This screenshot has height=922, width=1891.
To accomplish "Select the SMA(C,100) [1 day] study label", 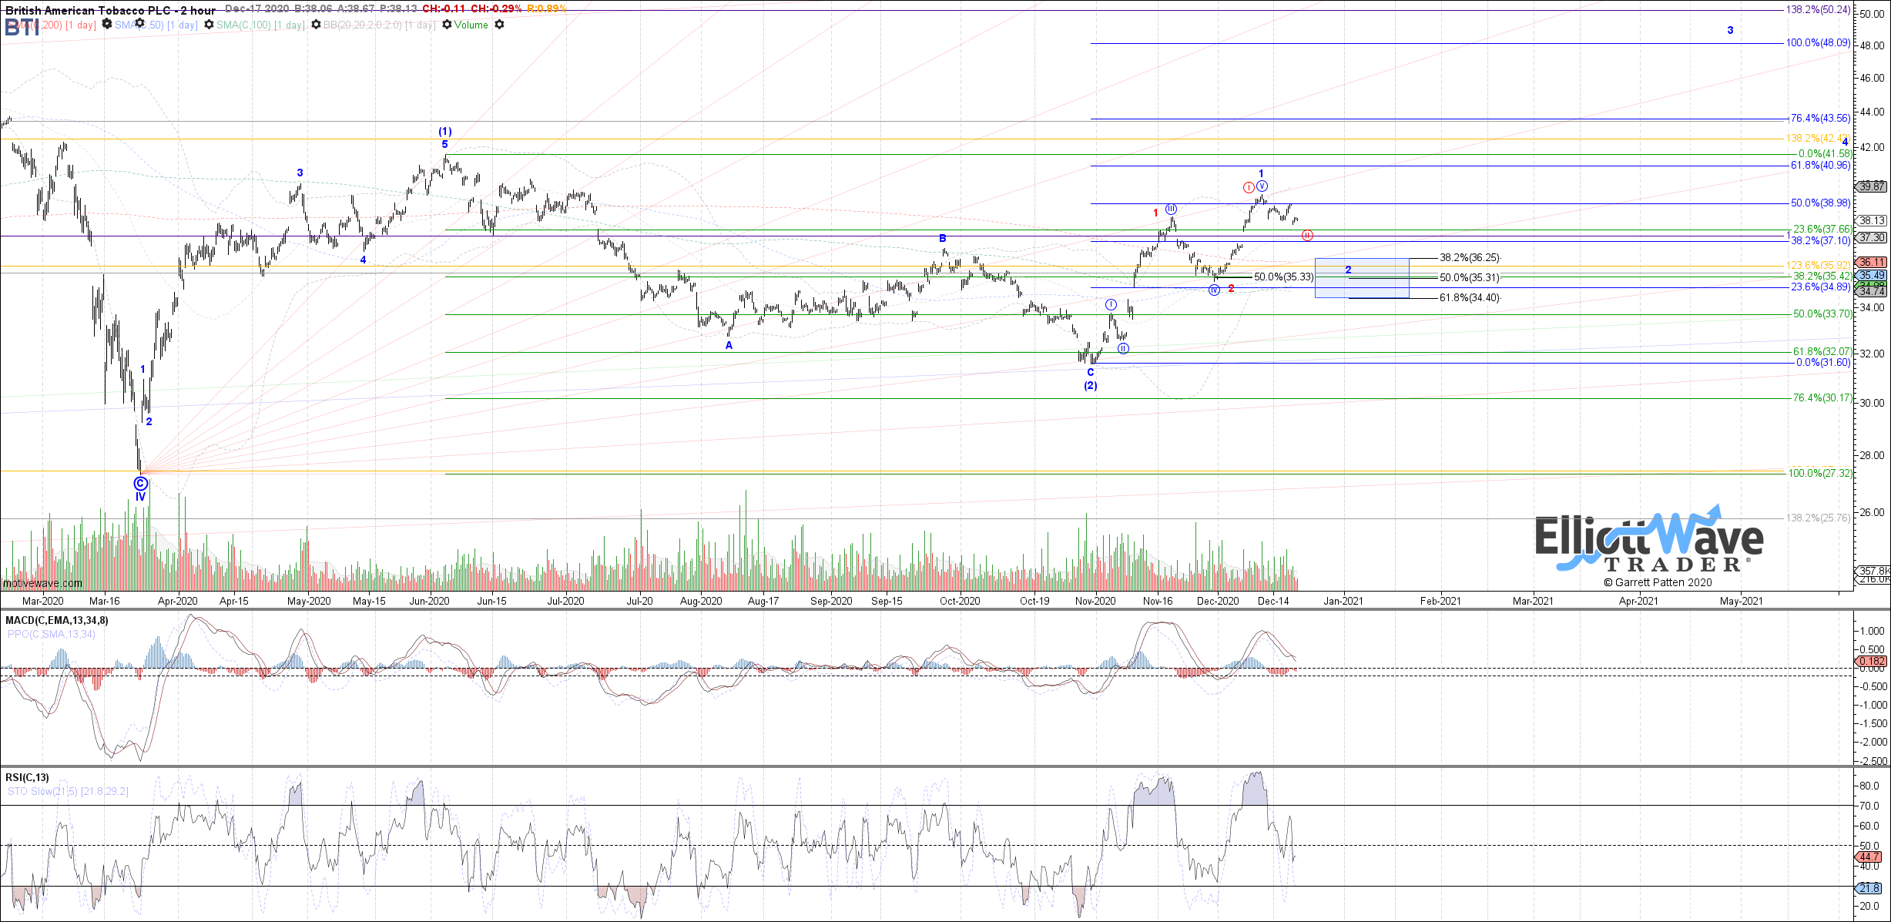I will pos(260,25).
